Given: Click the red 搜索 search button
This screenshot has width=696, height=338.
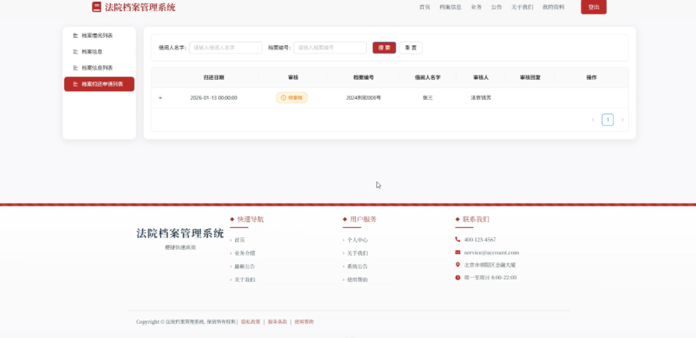Looking at the screenshot, I should [x=385, y=48].
